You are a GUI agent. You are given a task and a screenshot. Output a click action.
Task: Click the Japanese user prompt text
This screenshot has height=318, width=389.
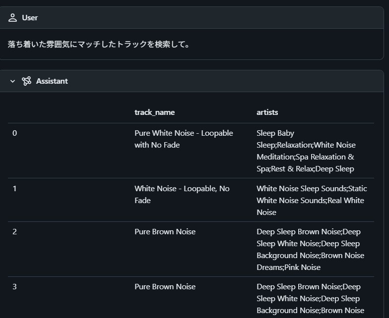tap(98, 45)
